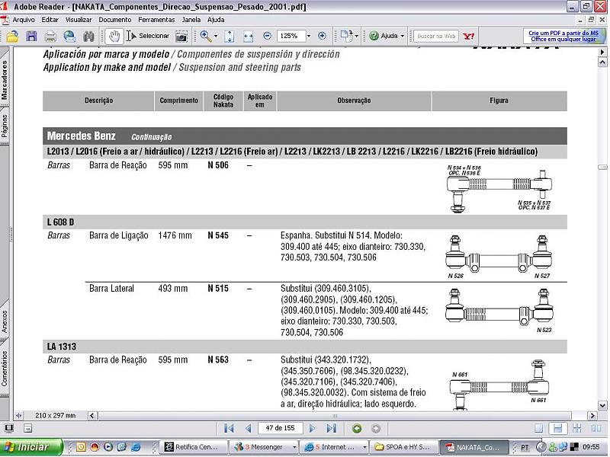Click the full screen view icon in status bar

(9, 428)
